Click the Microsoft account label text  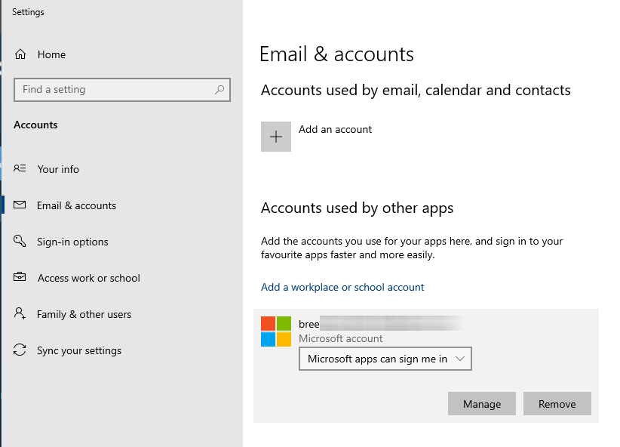click(340, 338)
